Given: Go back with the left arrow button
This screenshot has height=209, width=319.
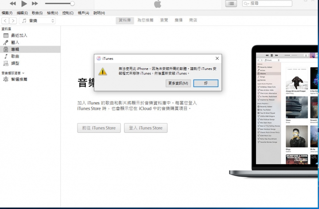Looking at the screenshot, I should (5, 21).
